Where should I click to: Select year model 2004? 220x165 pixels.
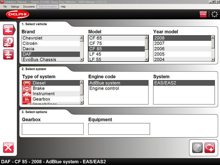tap(182, 59)
